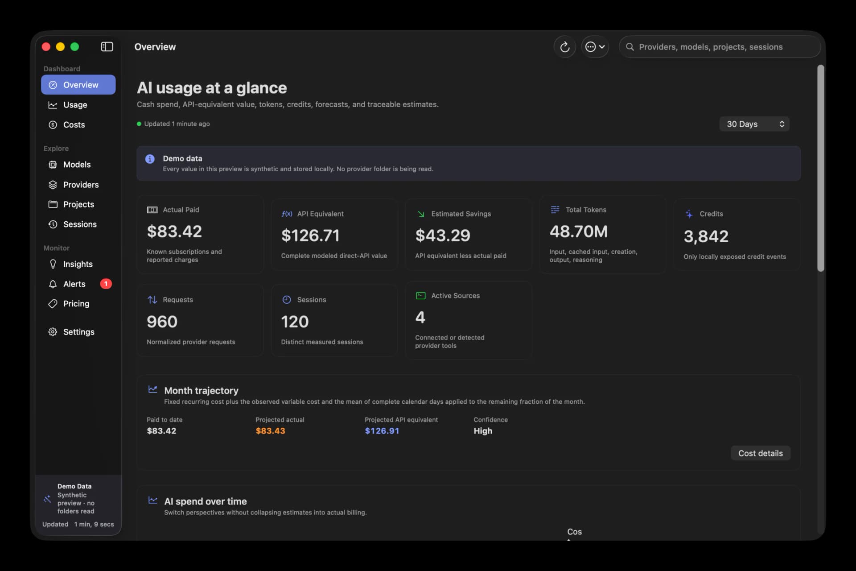856x571 pixels.
Task: Click the Sessions history clock icon
Action: click(x=53, y=224)
